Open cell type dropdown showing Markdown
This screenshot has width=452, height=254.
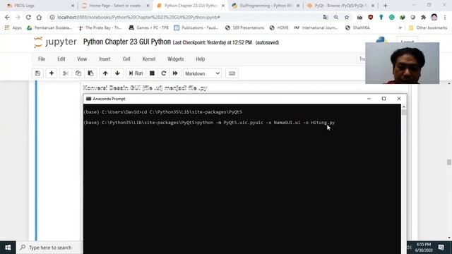tap(203, 73)
